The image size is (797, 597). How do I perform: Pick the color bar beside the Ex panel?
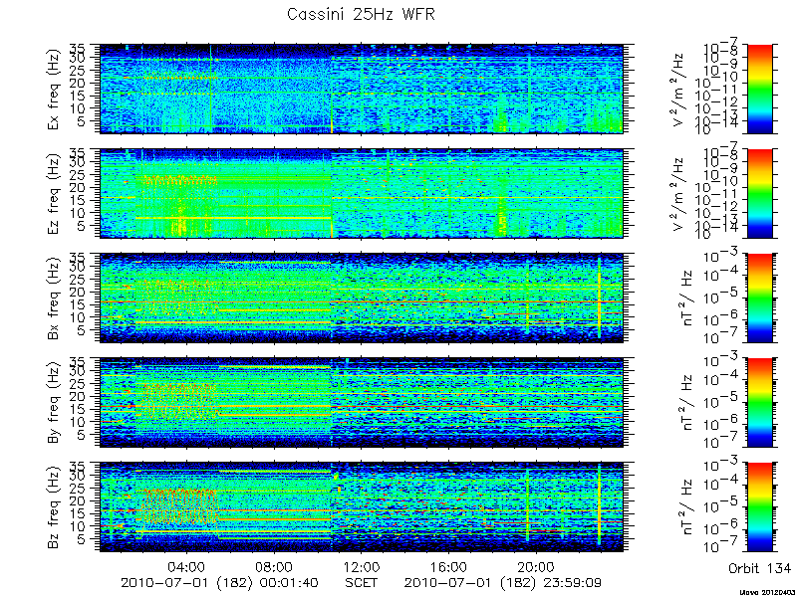point(759,89)
